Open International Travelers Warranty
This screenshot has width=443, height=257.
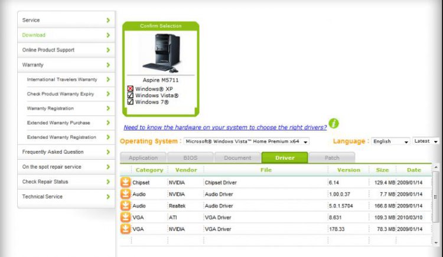[71, 80]
